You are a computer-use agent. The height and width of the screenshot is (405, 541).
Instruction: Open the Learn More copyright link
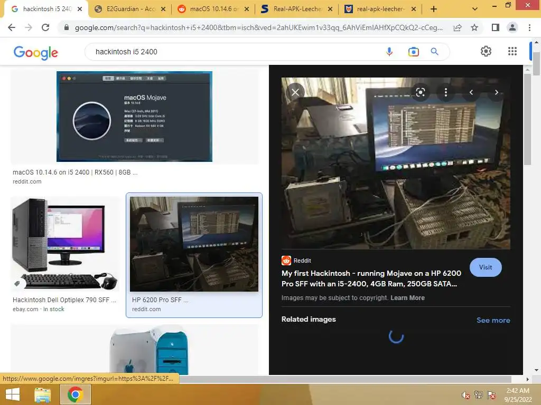click(407, 298)
